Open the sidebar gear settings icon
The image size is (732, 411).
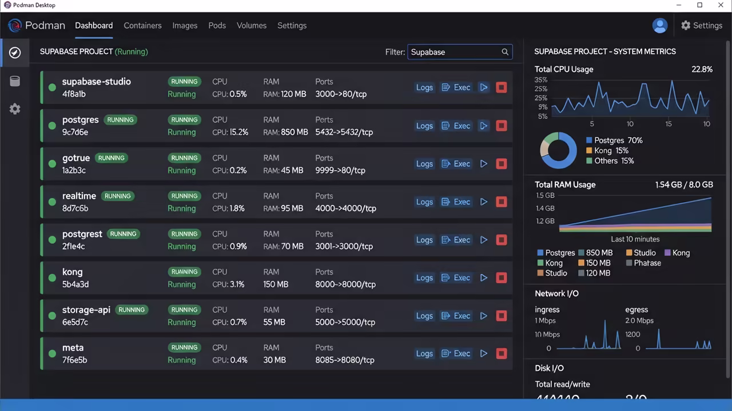[x=15, y=109]
